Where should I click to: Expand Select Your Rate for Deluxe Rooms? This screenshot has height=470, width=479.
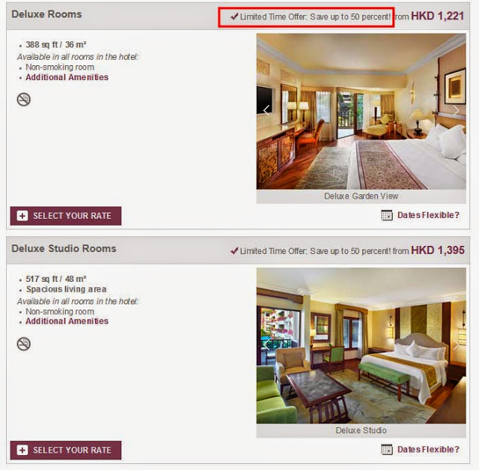coord(66,216)
